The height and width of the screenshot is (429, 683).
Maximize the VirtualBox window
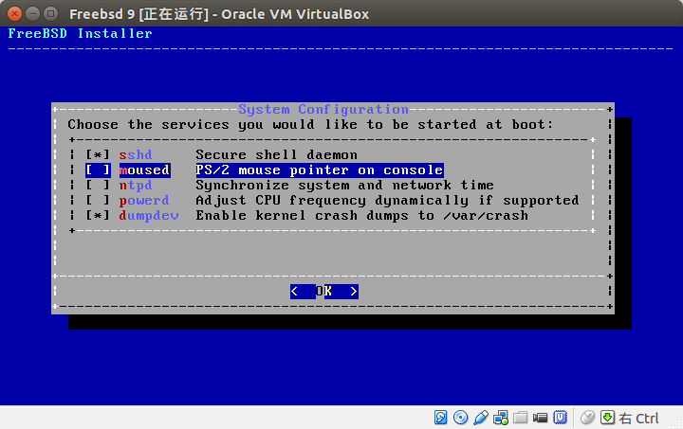click(x=51, y=14)
